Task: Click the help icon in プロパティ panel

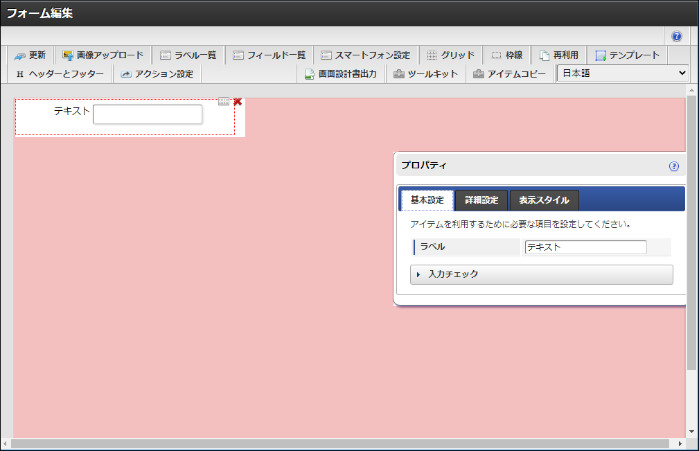Action: click(x=674, y=166)
